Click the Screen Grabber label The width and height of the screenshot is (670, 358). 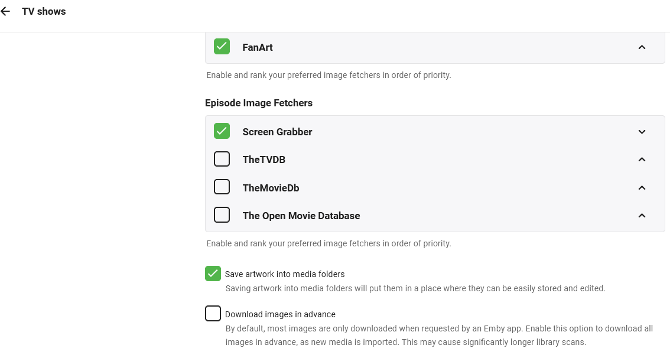(x=277, y=132)
